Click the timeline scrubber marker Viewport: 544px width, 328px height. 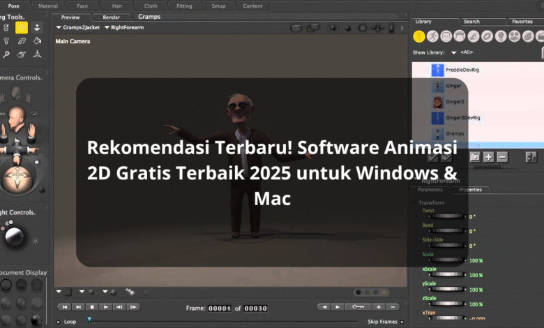(89, 320)
